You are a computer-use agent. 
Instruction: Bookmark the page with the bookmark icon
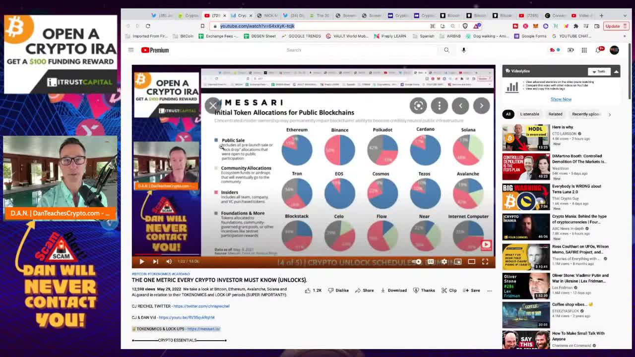202,26
